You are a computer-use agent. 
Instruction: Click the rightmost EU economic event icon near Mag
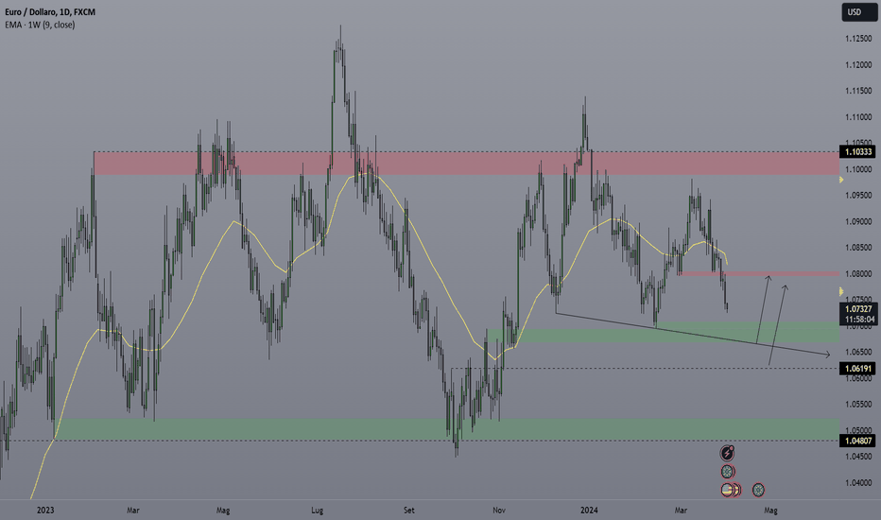pyautogui.click(x=758, y=490)
